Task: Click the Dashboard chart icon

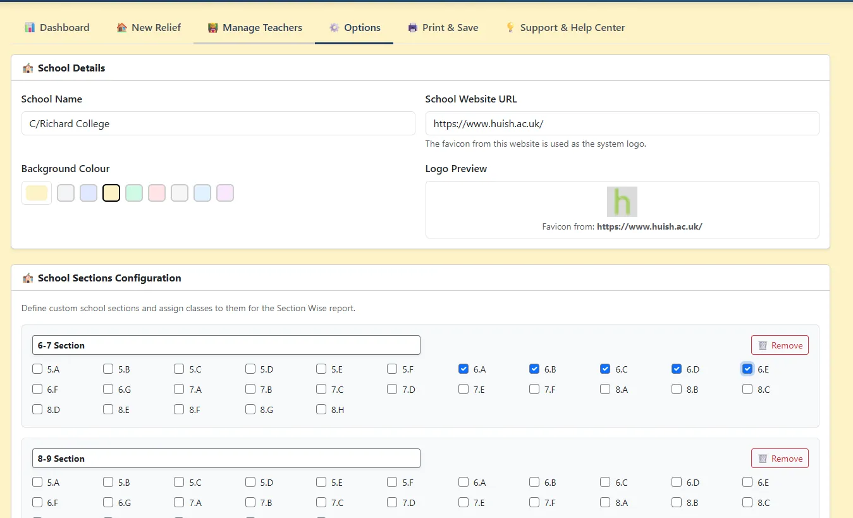Action: [x=30, y=28]
